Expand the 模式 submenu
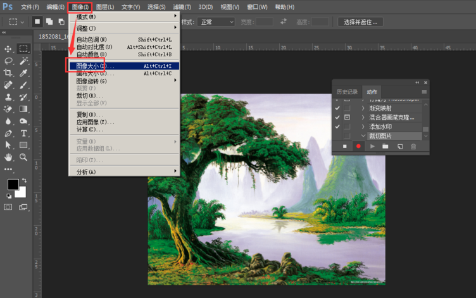The width and height of the screenshot is (476, 298). coord(125,16)
